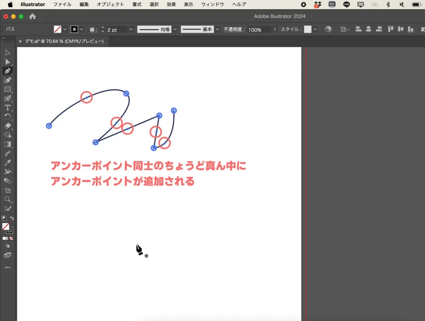
Task: Select the Direct Selection tool
Action: (7, 62)
